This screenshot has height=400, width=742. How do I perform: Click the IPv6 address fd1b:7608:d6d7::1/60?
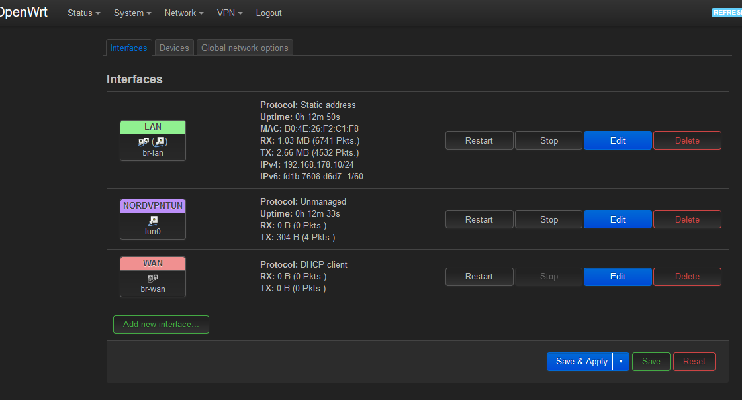[x=323, y=177]
